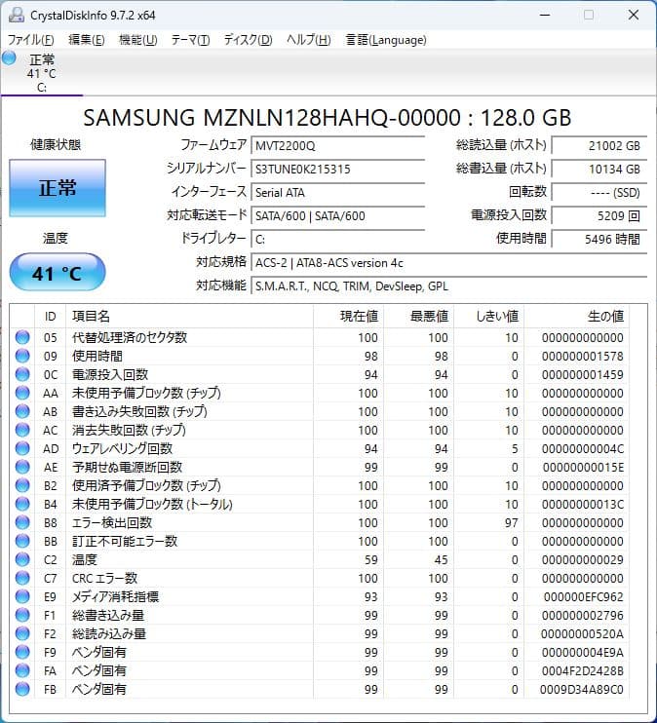This screenshot has width=657, height=723.
Task: Click status orb for ID 05 row
Action: tap(22, 337)
